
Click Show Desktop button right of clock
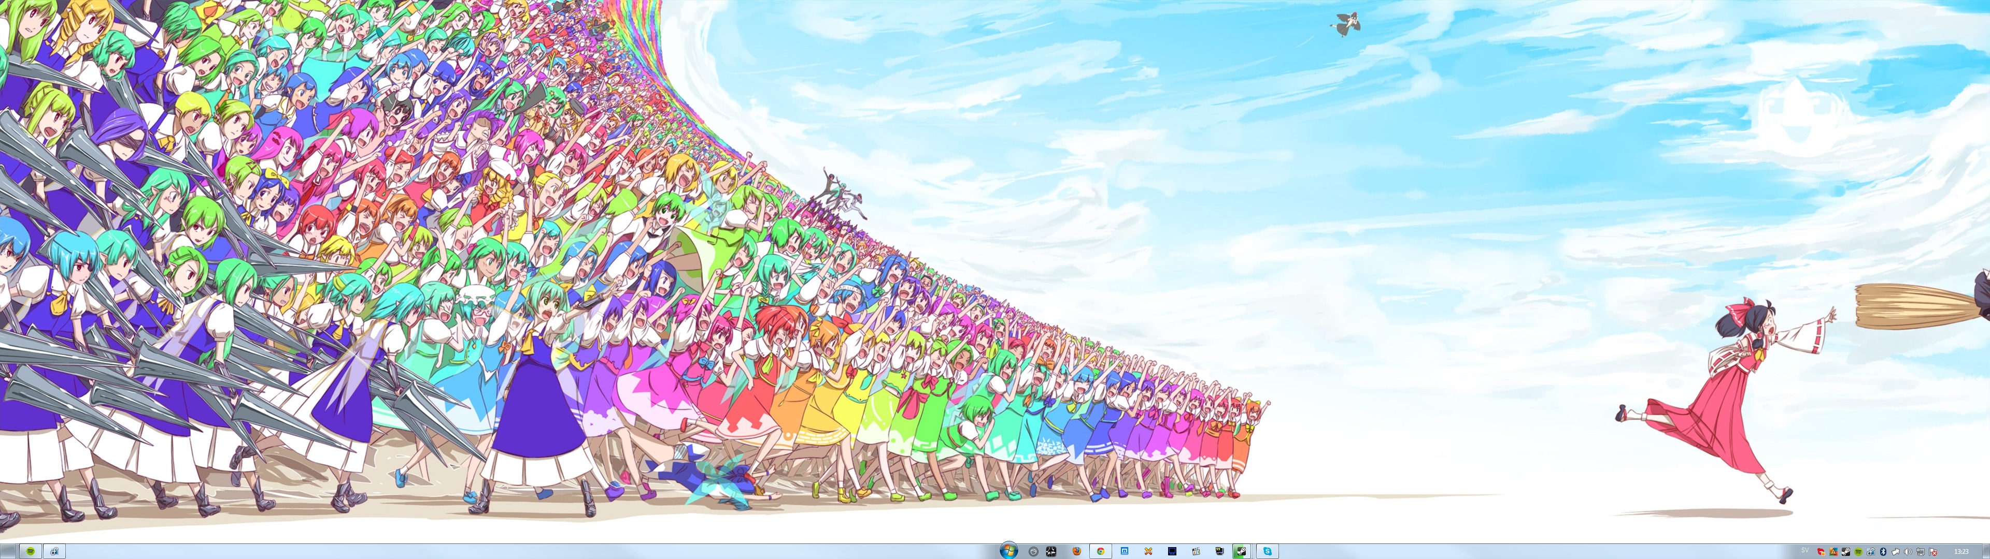[1986, 551]
